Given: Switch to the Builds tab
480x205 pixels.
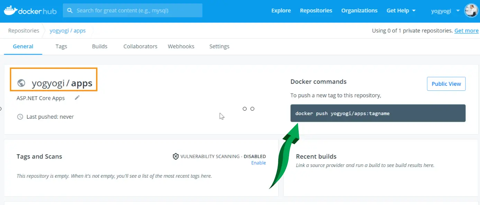Looking at the screenshot, I should pyautogui.click(x=100, y=46).
